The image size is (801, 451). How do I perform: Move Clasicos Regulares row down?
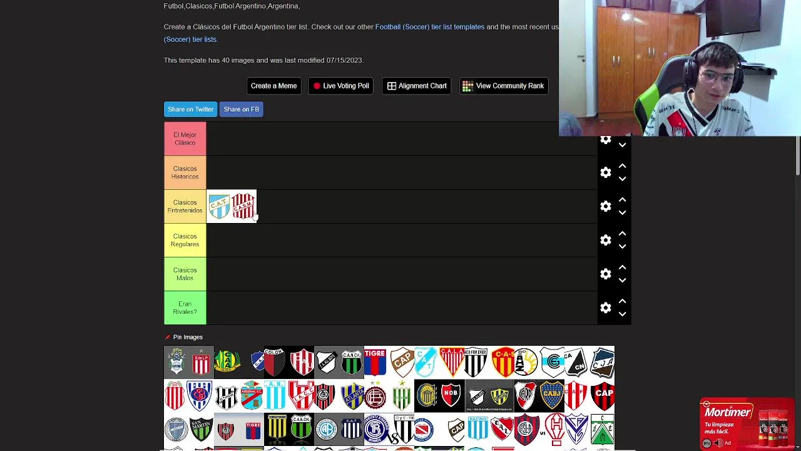point(622,247)
